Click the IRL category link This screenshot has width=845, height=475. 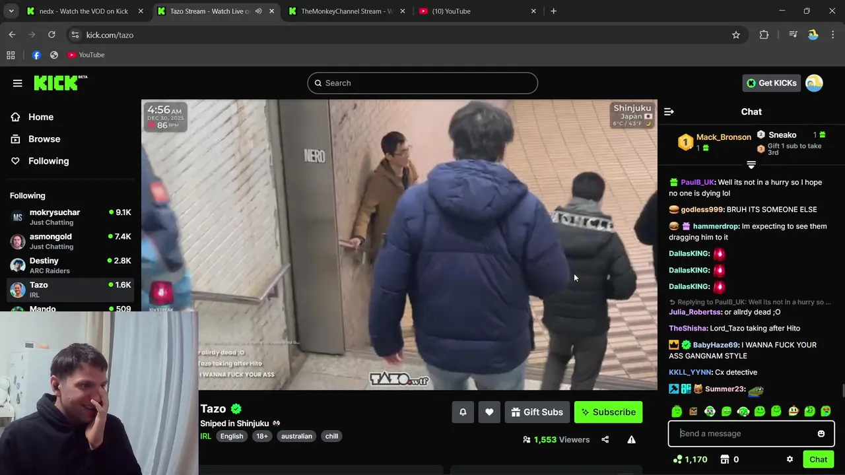pyautogui.click(x=206, y=436)
